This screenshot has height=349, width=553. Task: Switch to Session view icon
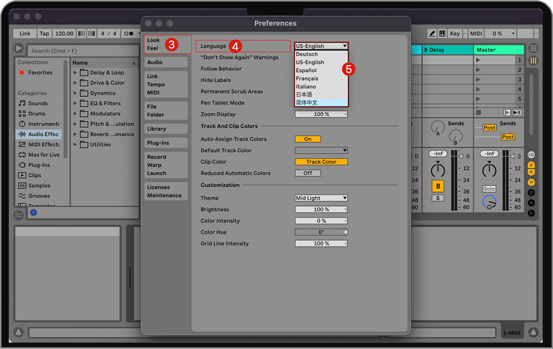point(533,60)
